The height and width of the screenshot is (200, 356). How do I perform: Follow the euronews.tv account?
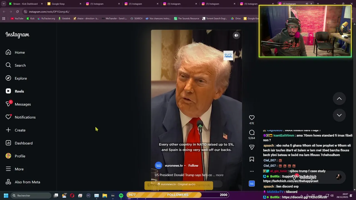pyautogui.click(x=193, y=166)
